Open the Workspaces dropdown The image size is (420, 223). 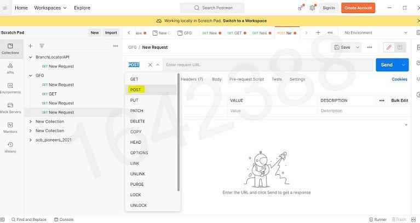50,8
